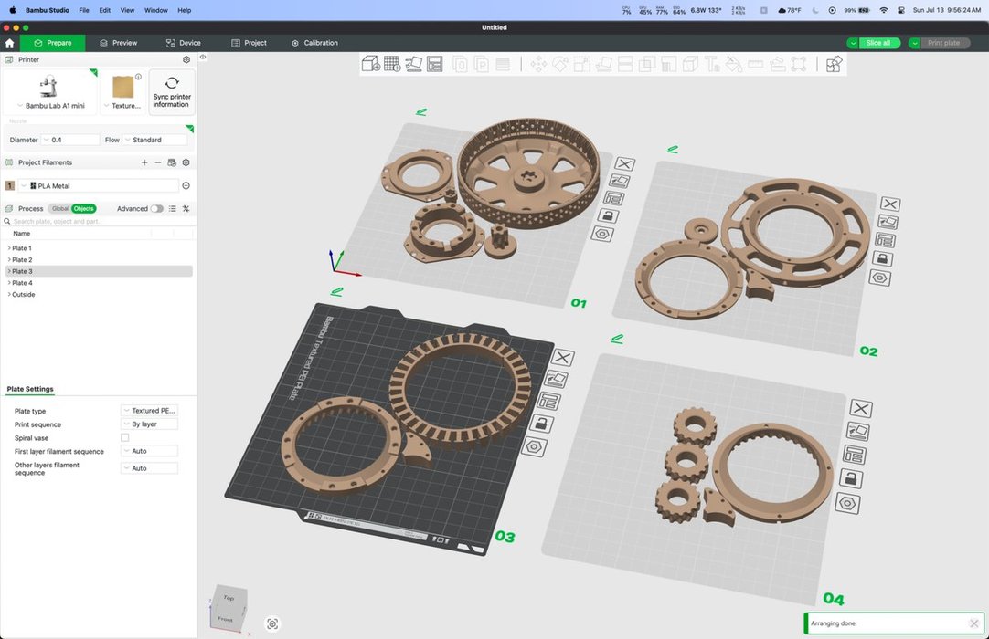Screen dimensions: 989x639
Task: Toggle the Advanced settings switch
Action: click(x=157, y=209)
